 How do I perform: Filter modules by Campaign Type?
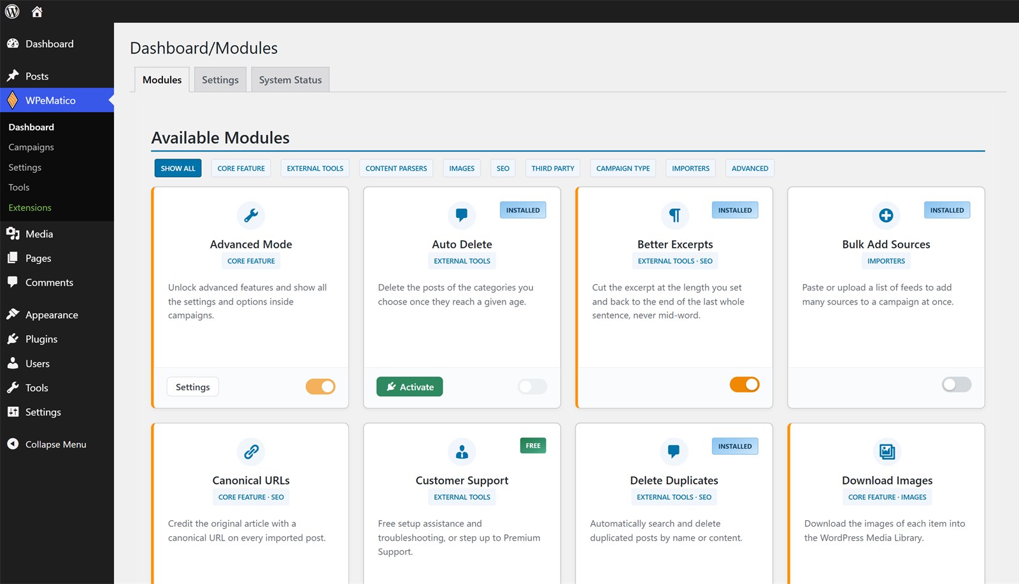623,168
